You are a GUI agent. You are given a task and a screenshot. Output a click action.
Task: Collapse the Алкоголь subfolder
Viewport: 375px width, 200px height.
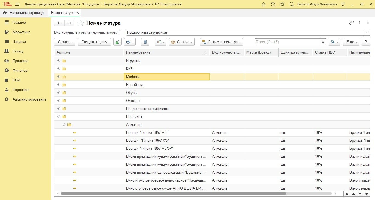tap(64, 124)
